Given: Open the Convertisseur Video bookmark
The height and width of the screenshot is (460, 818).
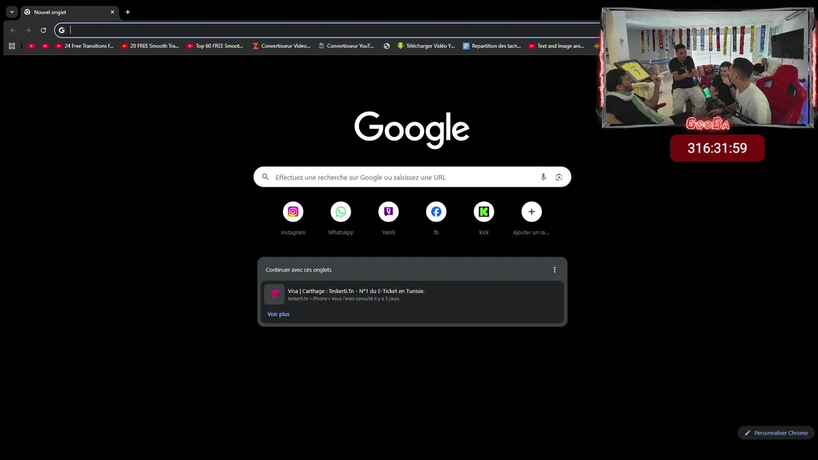Looking at the screenshot, I should [282, 46].
